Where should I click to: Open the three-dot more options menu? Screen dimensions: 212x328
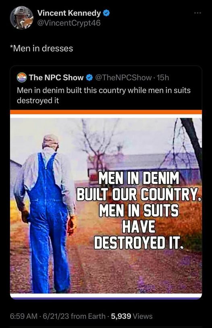[x=197, y=13]
